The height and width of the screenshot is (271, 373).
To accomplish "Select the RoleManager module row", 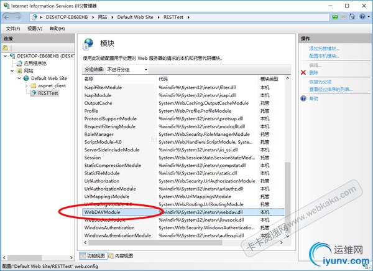I will (183, 134).
